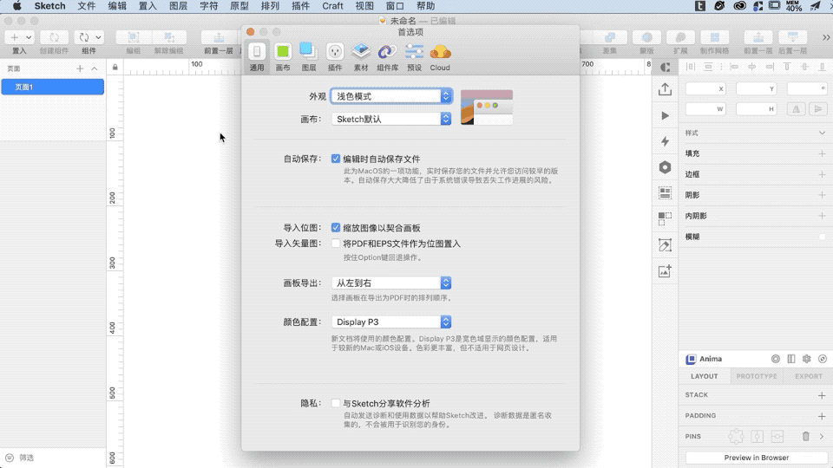Open the Sketch application menu

click(50, 6)
